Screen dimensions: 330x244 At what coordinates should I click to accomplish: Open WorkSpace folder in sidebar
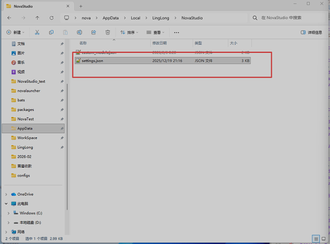pyautogui.click(x=27, y=138)
